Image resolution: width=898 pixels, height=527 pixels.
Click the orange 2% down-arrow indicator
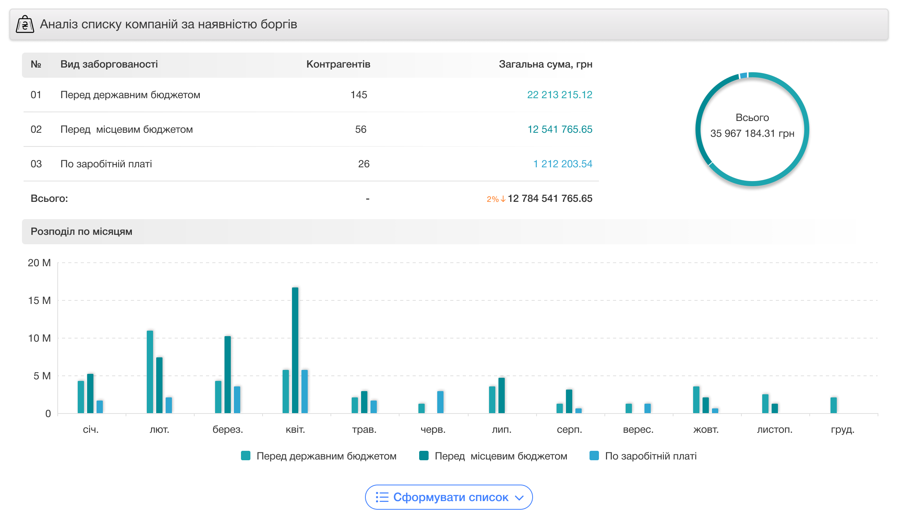pos(496,199)
